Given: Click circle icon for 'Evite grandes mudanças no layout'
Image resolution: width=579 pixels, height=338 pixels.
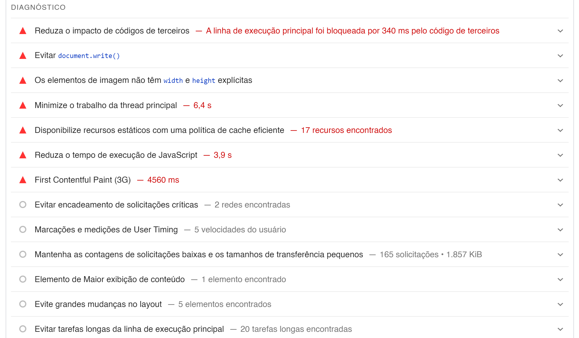Looking at the screenshot, I should (23, 303).
